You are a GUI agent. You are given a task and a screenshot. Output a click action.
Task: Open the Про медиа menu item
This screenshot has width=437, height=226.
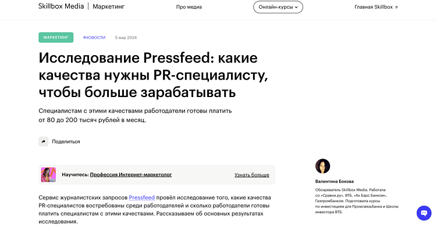coord(189,7)
